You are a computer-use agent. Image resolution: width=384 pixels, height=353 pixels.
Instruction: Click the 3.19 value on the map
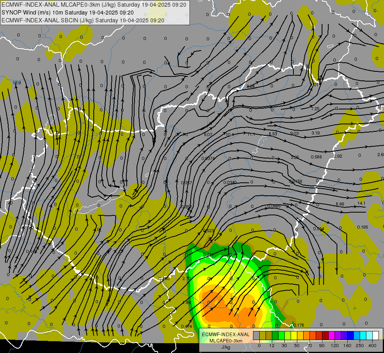[x=316, y=133]
